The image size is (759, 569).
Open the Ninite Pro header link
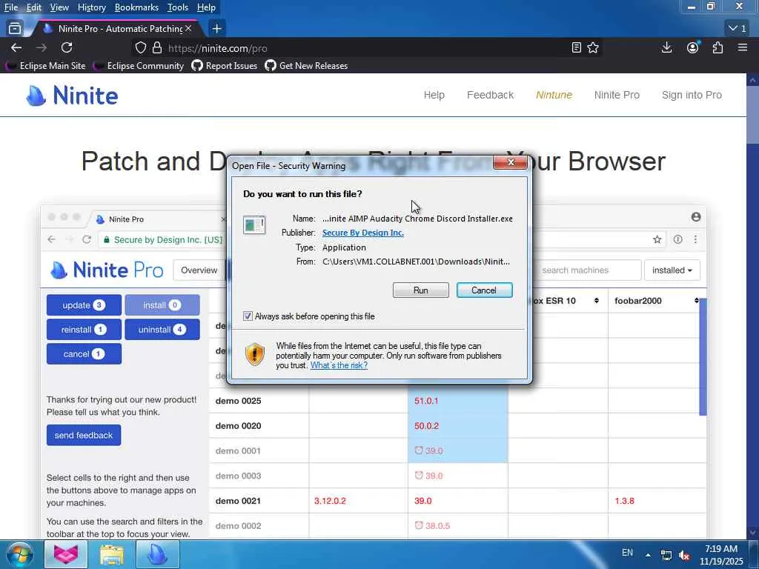617,96
